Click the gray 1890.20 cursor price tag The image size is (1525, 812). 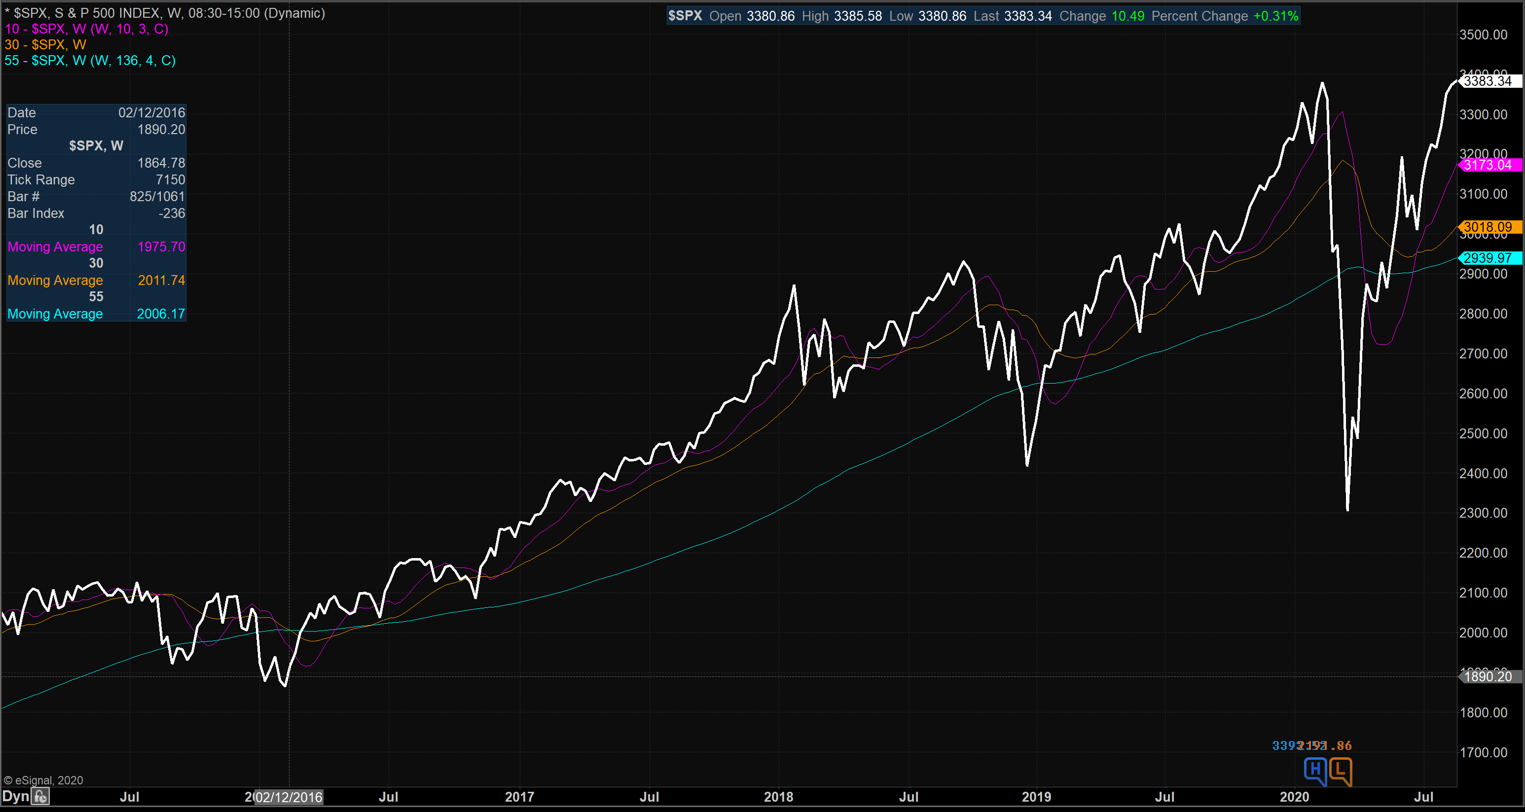point(1489,676)
